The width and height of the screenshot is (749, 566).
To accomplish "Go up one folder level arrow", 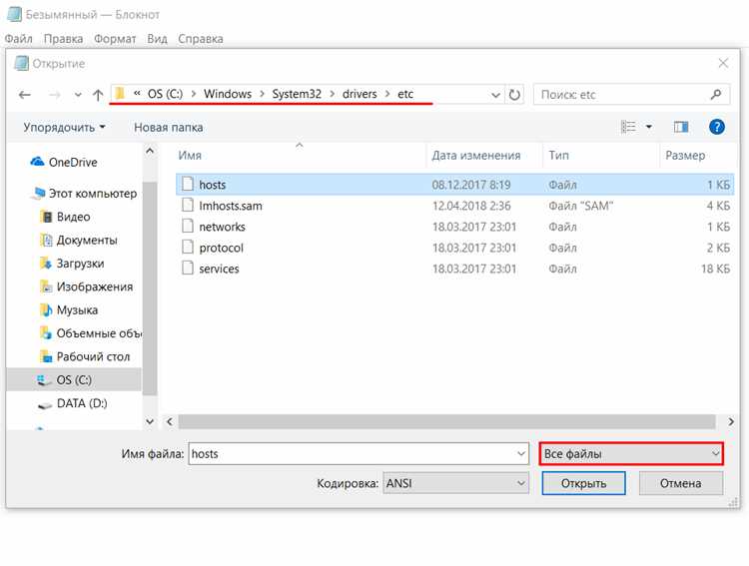I will coord(98,95).
